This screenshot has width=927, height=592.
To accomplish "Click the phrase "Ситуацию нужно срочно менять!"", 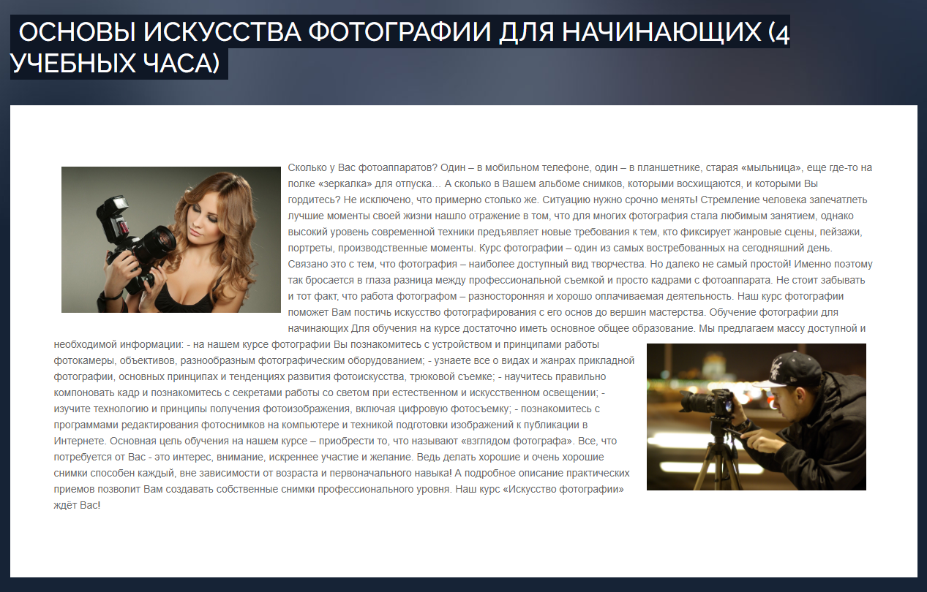I will [621, 200].
